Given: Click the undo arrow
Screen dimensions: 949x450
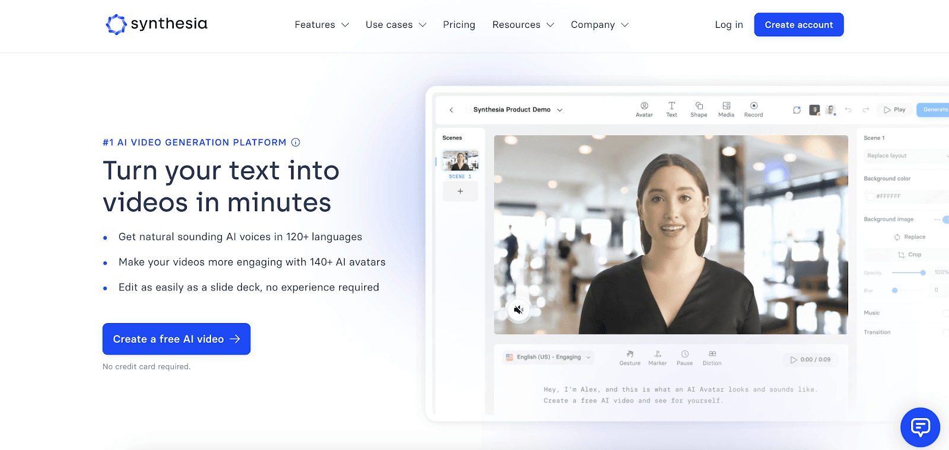Looking at the screenshot, I should (848, 110).
